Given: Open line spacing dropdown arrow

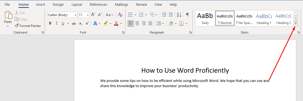Looking at the screenshot, I should point(163,24).
